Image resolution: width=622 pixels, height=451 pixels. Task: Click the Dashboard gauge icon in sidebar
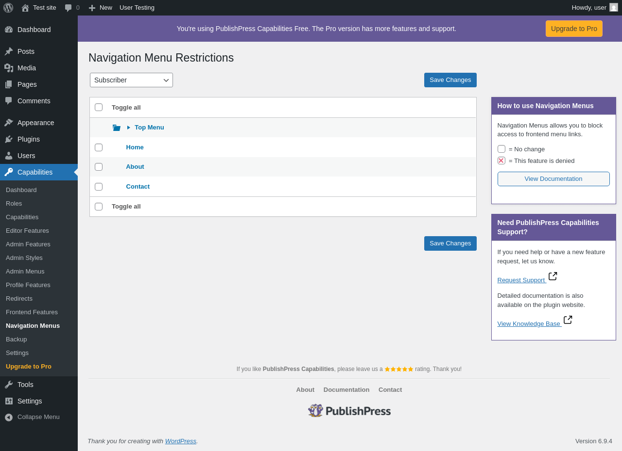(x=9, y=30)
